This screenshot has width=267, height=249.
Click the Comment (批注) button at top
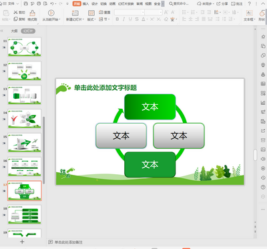tap(237, 4)
